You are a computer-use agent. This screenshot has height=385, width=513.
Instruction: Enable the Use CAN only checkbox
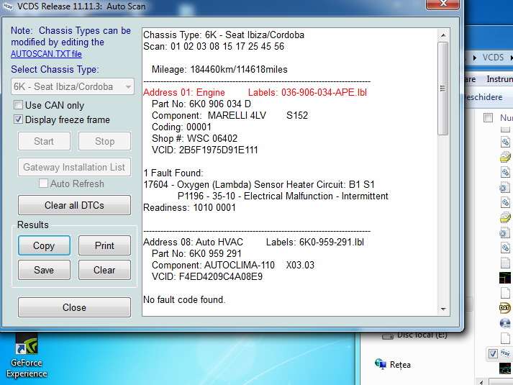(18, 105)
